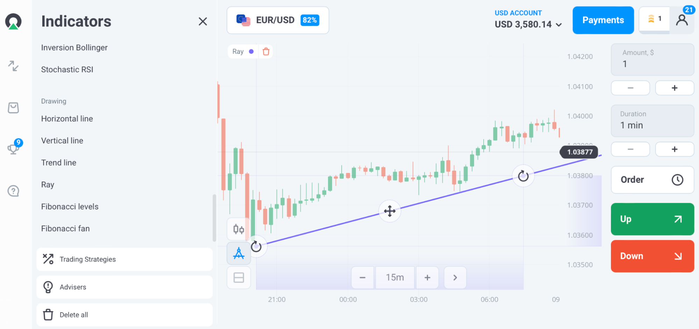Click the Payments button
This screenshot has height=329, width=699.
point(603,20)
